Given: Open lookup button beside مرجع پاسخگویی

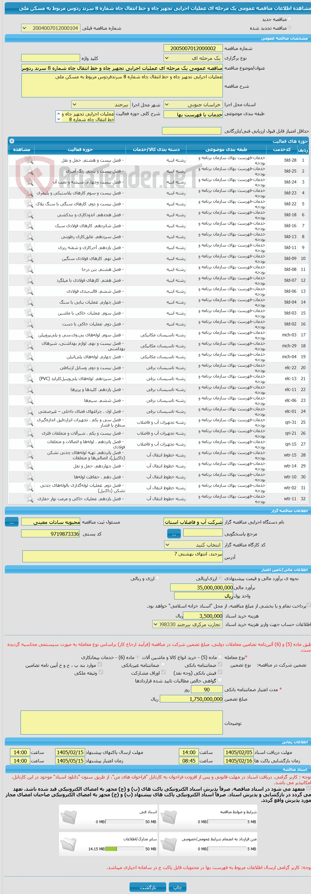Looking at the screenshot, I should [x=174, y=534].
